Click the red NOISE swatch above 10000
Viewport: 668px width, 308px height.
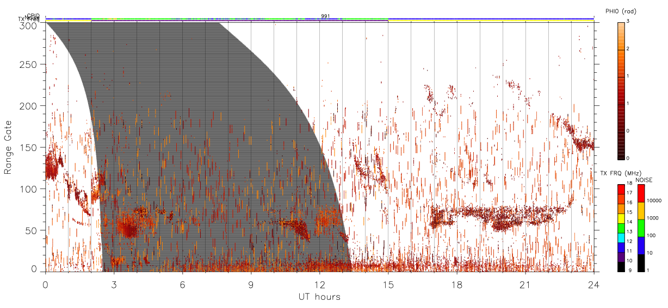tap(641, 193)
